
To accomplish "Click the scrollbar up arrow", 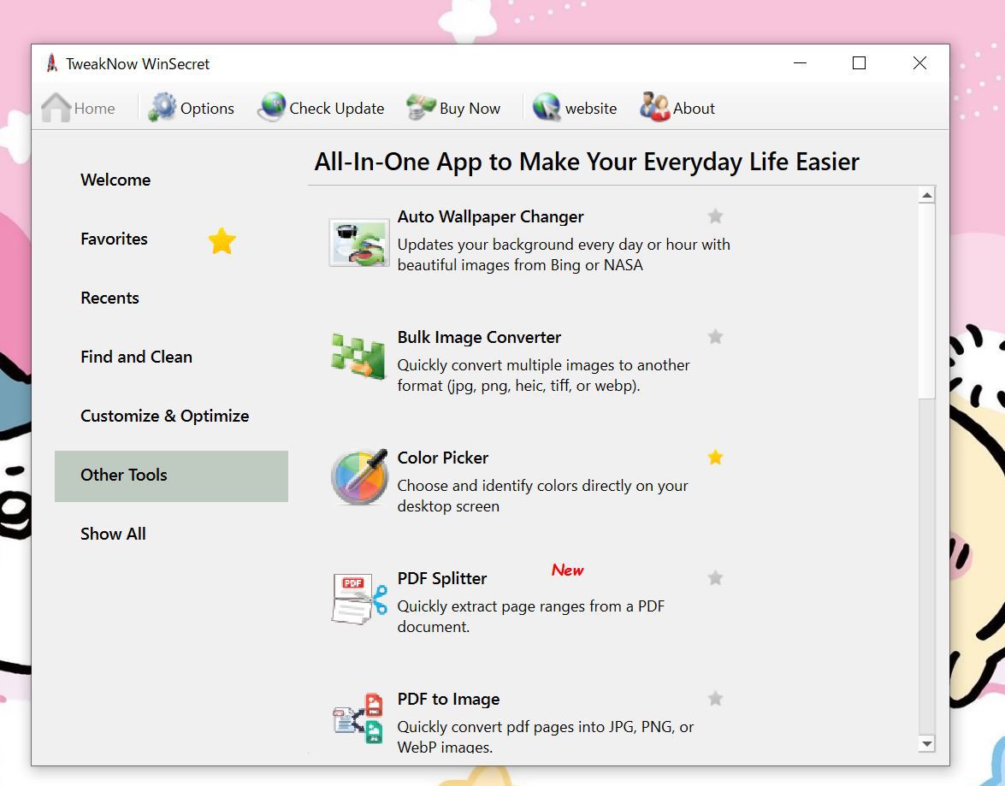I will (926, 195).
